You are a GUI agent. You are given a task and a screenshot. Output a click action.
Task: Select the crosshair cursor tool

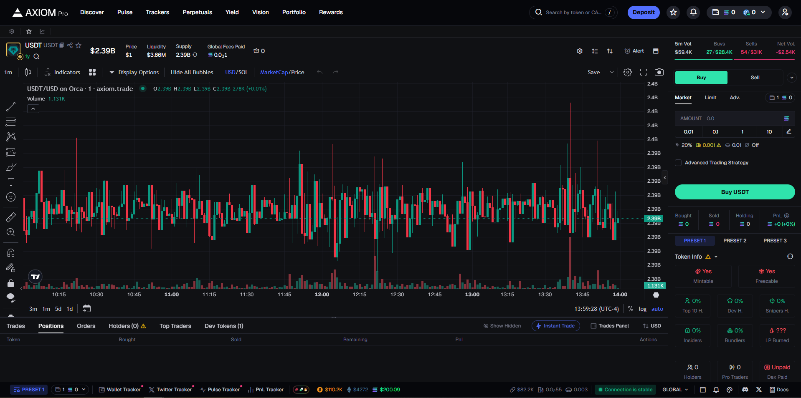[11, 92]
